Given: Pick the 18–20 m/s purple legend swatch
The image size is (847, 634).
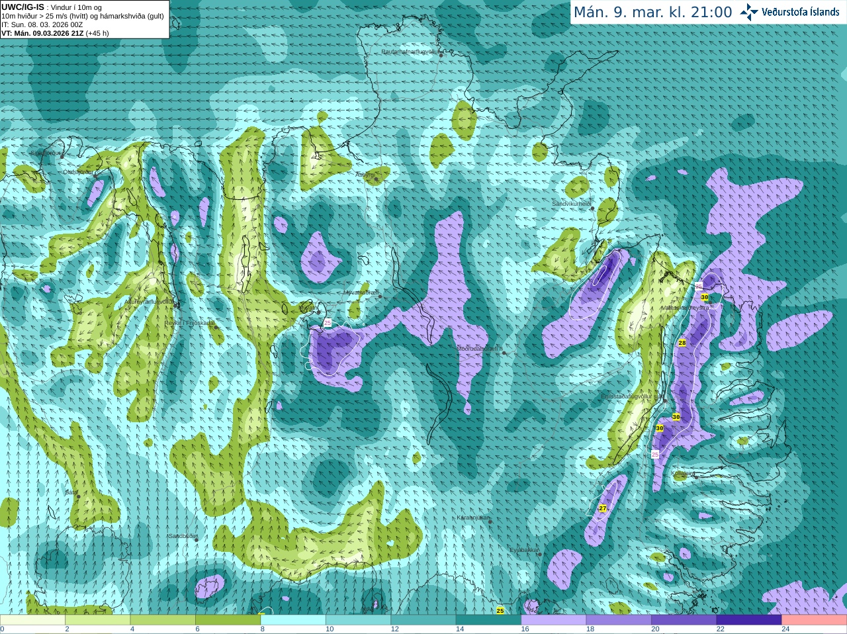Looking at the screenshot, I should [x=619, y=620].
